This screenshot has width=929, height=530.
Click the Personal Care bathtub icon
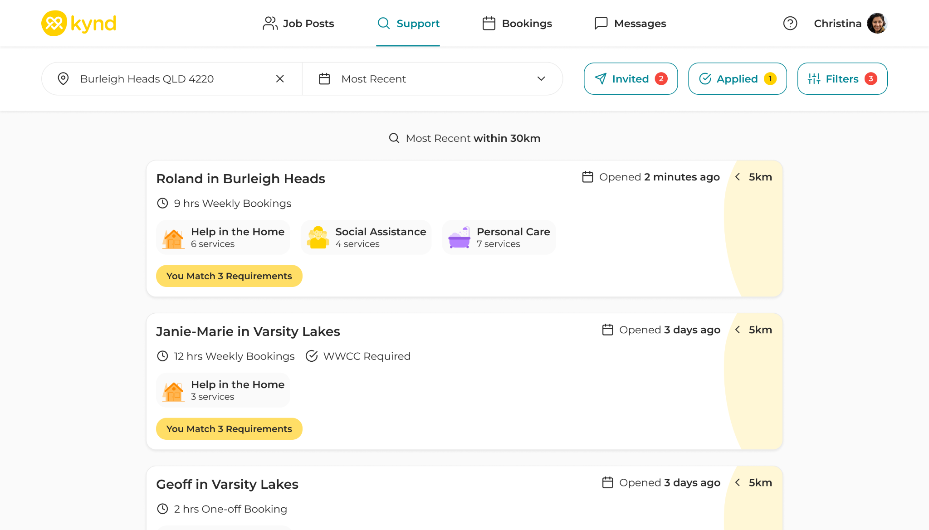tap(459, 238)
